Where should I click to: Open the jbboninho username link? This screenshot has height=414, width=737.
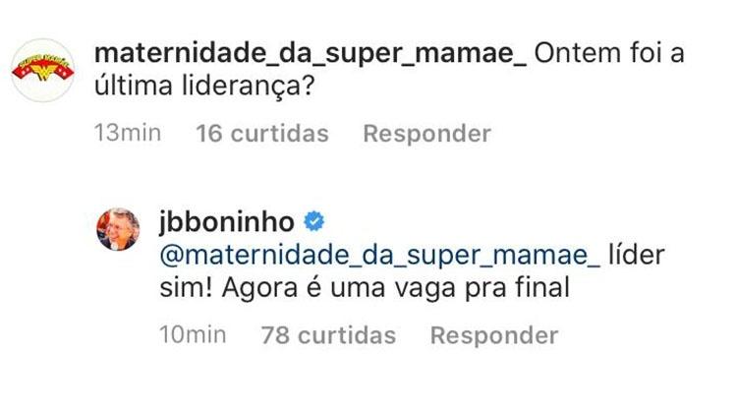point(226,220)
